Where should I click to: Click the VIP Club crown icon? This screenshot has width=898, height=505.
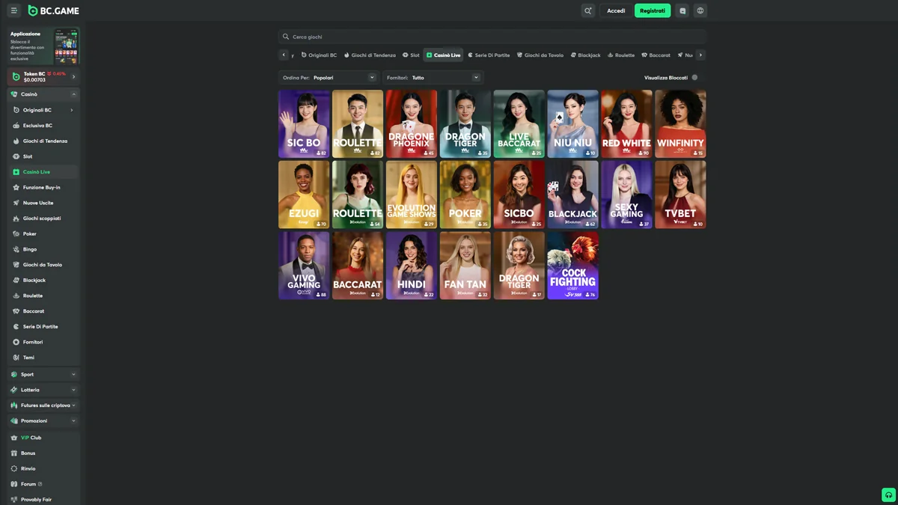[x=14, y=438]
